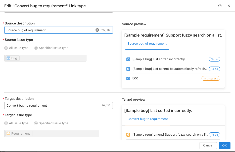235x152 pixels.
Task: Select 'Specified Issue type' under Source issue type
Action: point(36,48)
